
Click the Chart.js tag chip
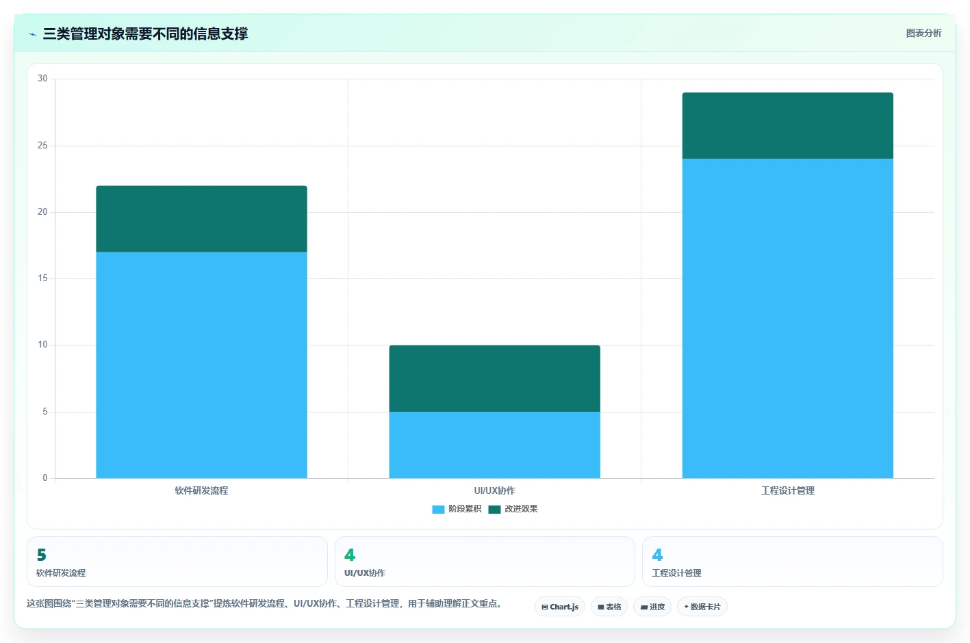click(560, 607)
